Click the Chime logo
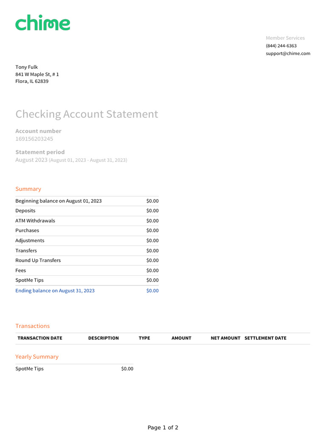Viewport: 326px width, 435px height. (43, 23)
